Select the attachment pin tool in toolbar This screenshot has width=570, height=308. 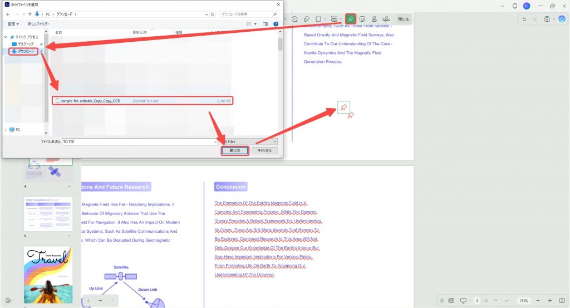coord(351,19)
